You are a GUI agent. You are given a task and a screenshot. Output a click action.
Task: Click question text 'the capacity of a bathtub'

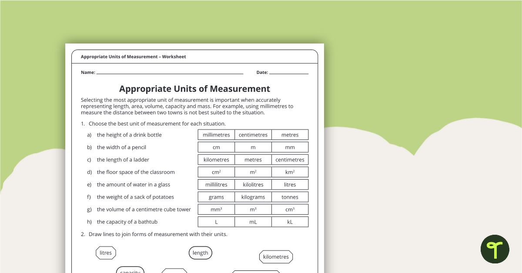click(x=127, y=222)
